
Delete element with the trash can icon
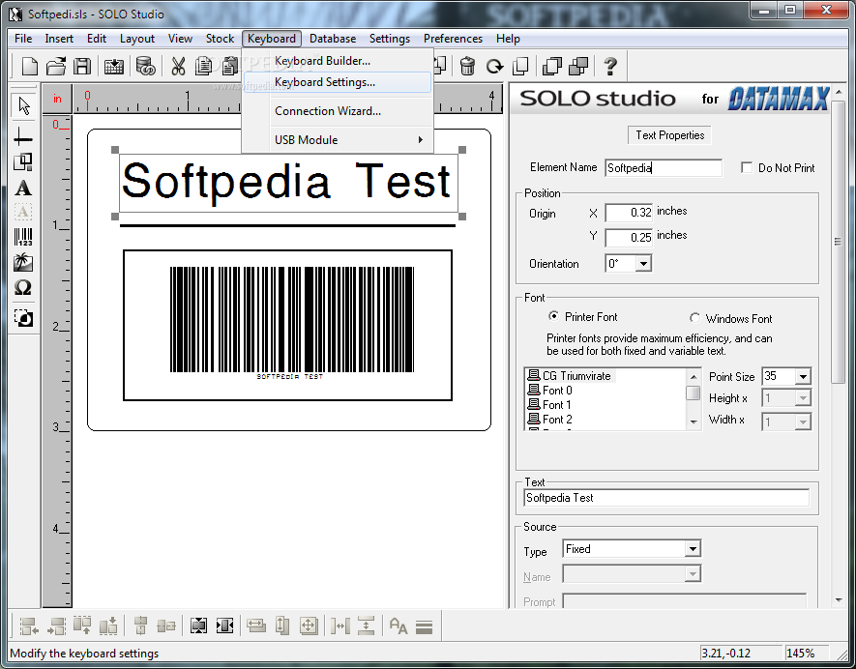pyautogui.click(x=467, y=67)
